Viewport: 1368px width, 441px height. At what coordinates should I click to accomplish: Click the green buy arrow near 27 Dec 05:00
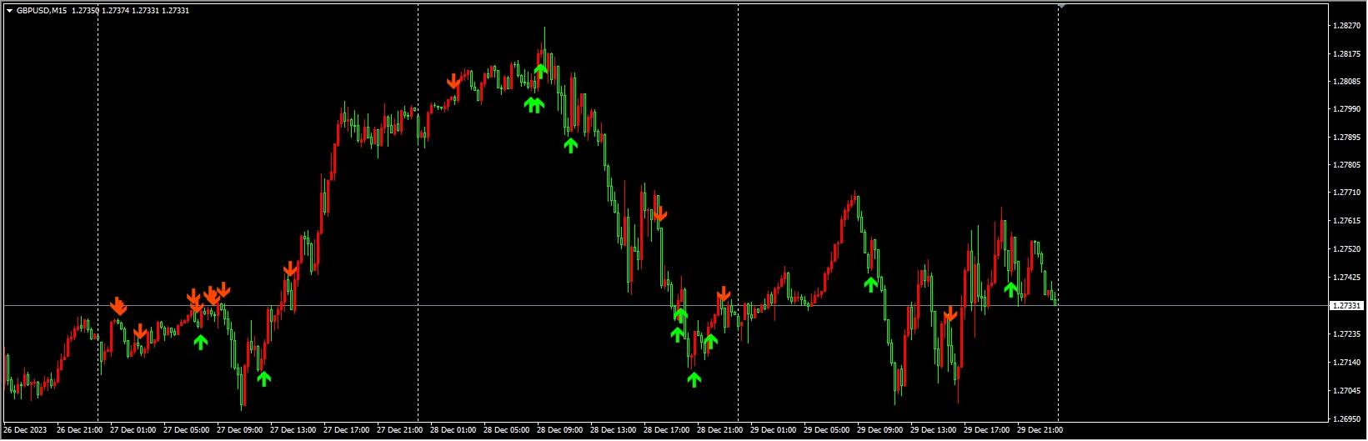[200, 341]
